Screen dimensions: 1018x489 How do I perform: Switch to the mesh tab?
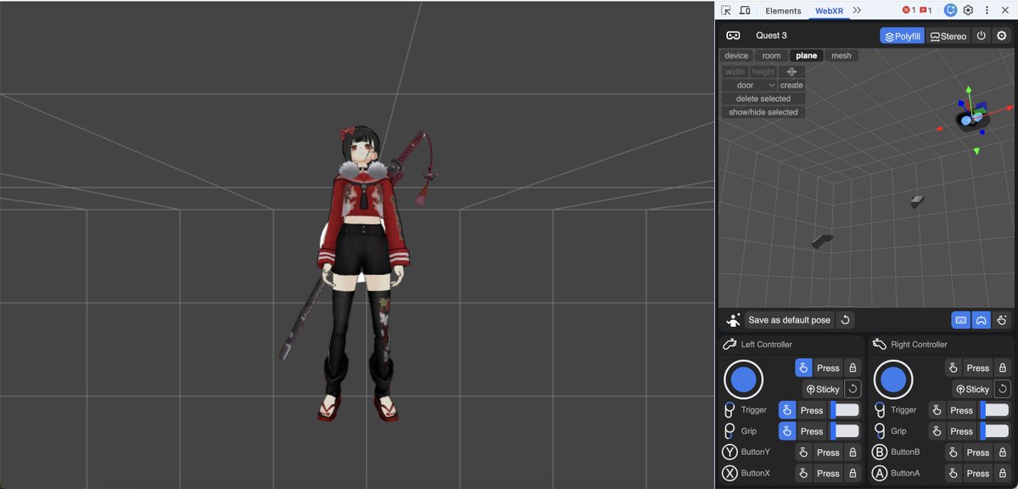pos(842,55)
